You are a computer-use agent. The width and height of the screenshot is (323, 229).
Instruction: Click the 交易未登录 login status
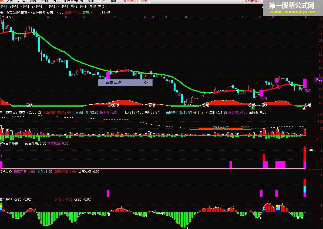tap(253, 1)
